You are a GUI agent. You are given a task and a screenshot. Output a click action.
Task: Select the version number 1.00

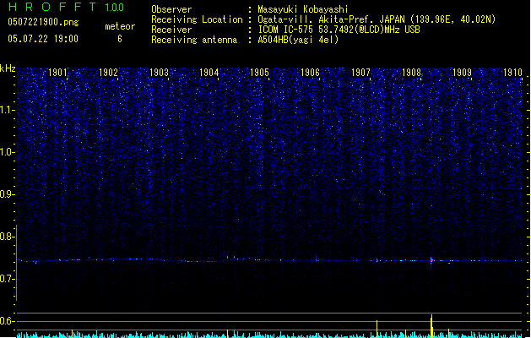point(115,8)
